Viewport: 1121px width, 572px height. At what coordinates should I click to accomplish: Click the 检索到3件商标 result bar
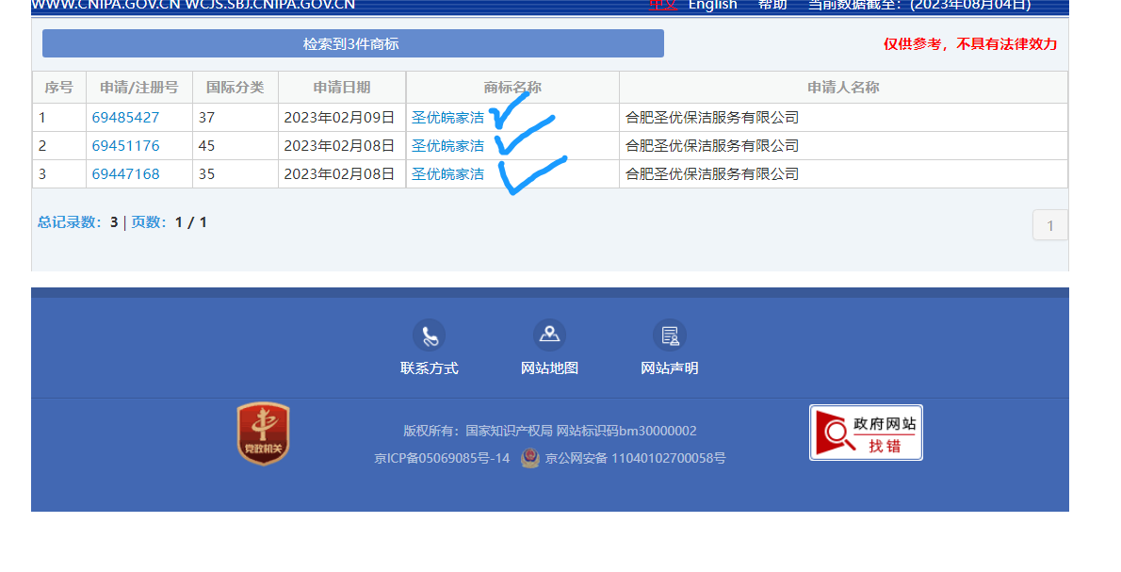[353, 43]
